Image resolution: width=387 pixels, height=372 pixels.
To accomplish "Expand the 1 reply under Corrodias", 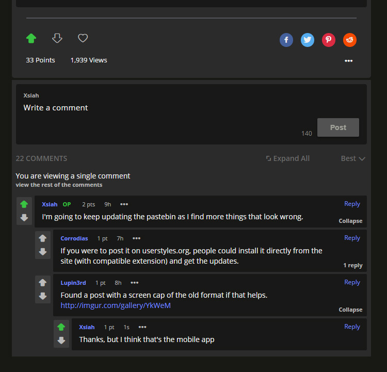I will (x=353, y=265).
